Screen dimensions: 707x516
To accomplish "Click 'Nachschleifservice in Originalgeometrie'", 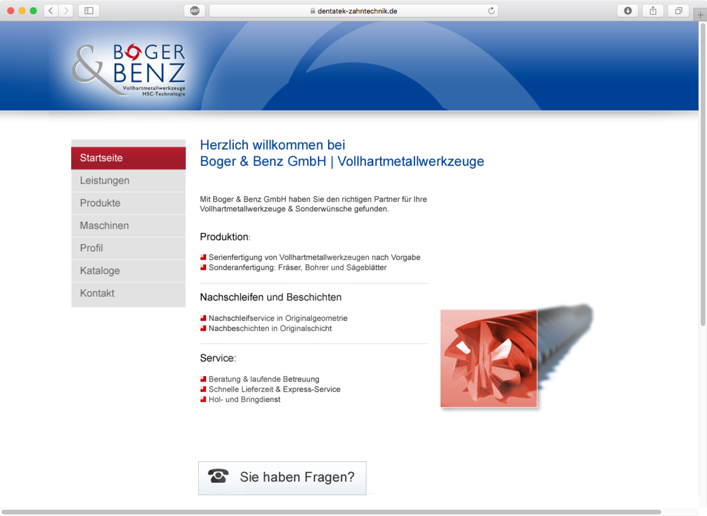I will (x=278, y=318).
